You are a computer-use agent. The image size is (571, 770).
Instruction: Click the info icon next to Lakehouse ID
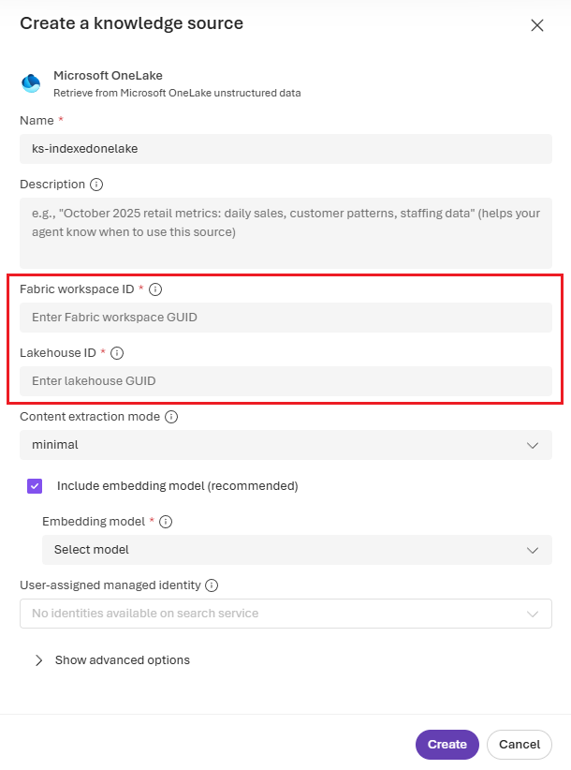pyautogui.click(x=117, y=353)
